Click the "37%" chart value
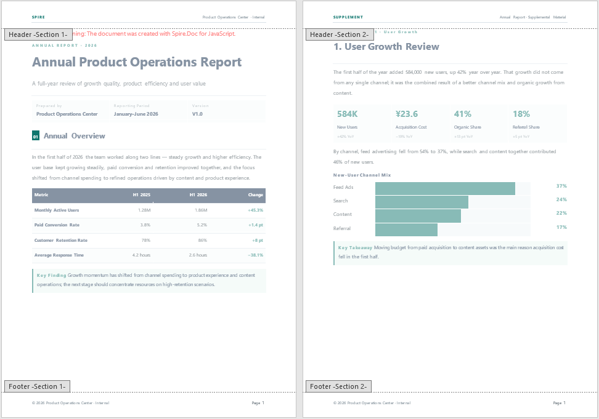 561,186
